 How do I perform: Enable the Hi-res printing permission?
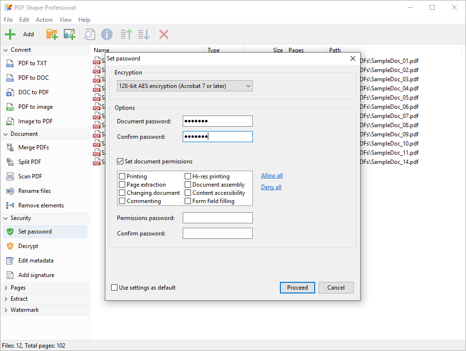pos(188,176)
